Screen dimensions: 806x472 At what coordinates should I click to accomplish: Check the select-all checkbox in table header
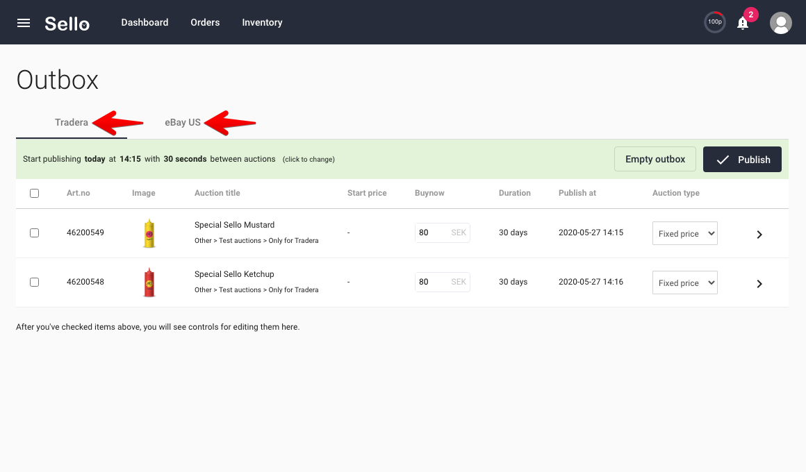(35, 193)
